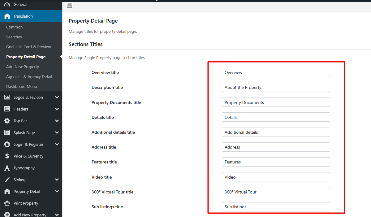The width and height of the screenshot is (371, 217).
Task: Open the Dashboard Menu translation link
Action: 21,86
